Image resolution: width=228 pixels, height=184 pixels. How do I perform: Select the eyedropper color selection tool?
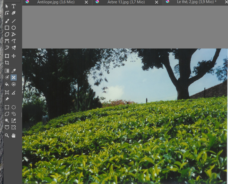pos(14,121)
